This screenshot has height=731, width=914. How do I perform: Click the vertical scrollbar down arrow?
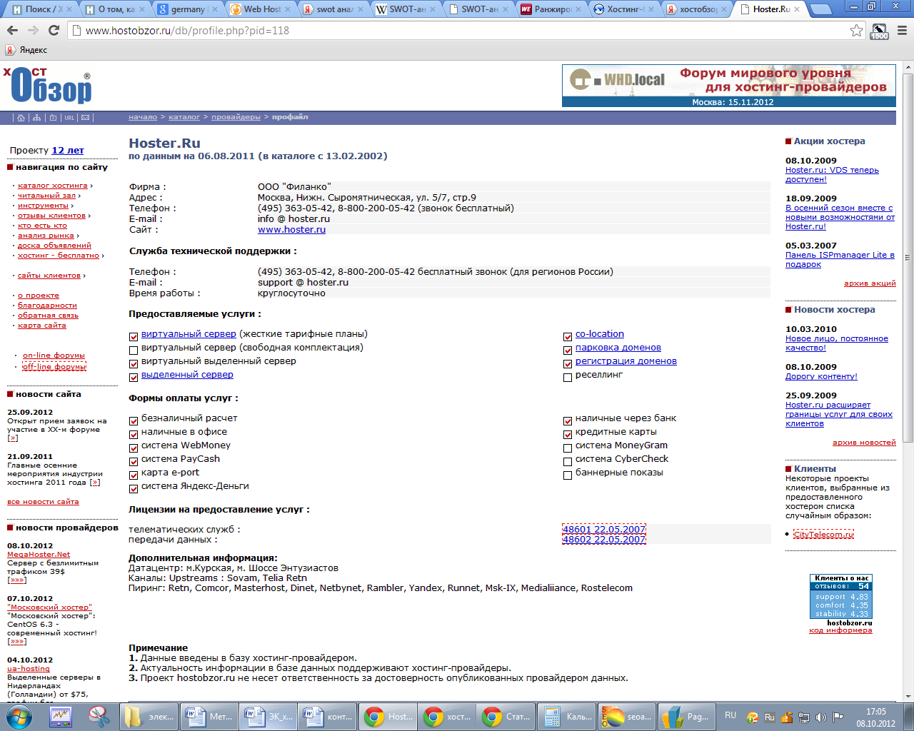[x=908, y=696]
